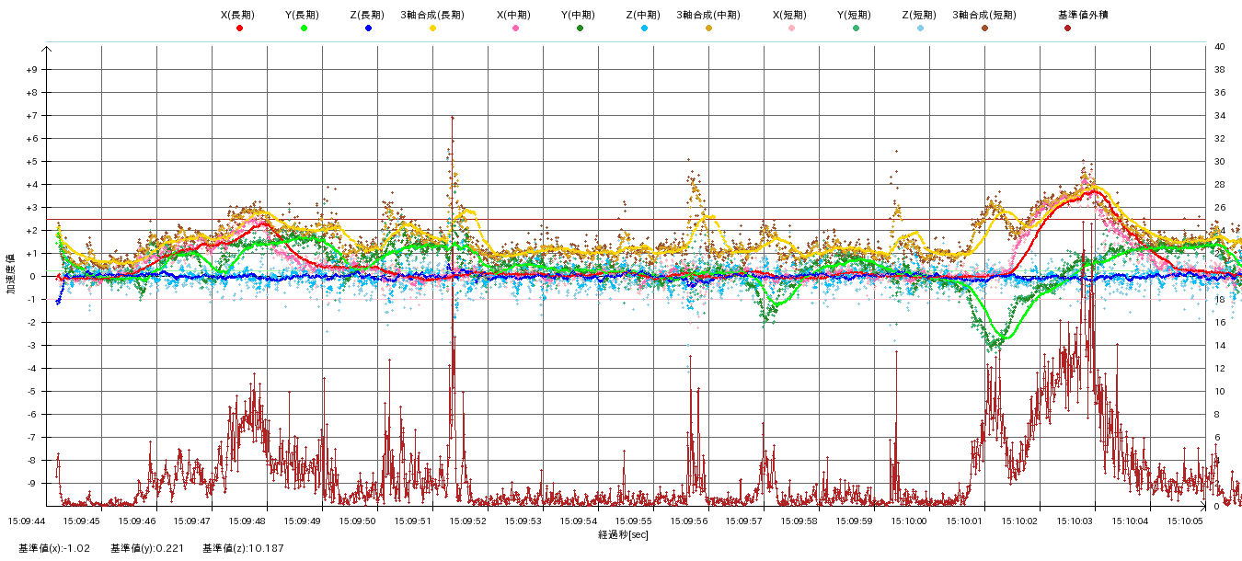This screenshot has height=561, width=1242.
Task: Click the X(短期) light pink legend marker
Action: (791, 29)
